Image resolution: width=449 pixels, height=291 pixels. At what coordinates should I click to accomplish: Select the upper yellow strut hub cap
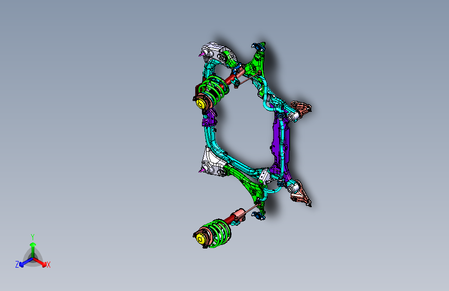click(x=201, y=104)
